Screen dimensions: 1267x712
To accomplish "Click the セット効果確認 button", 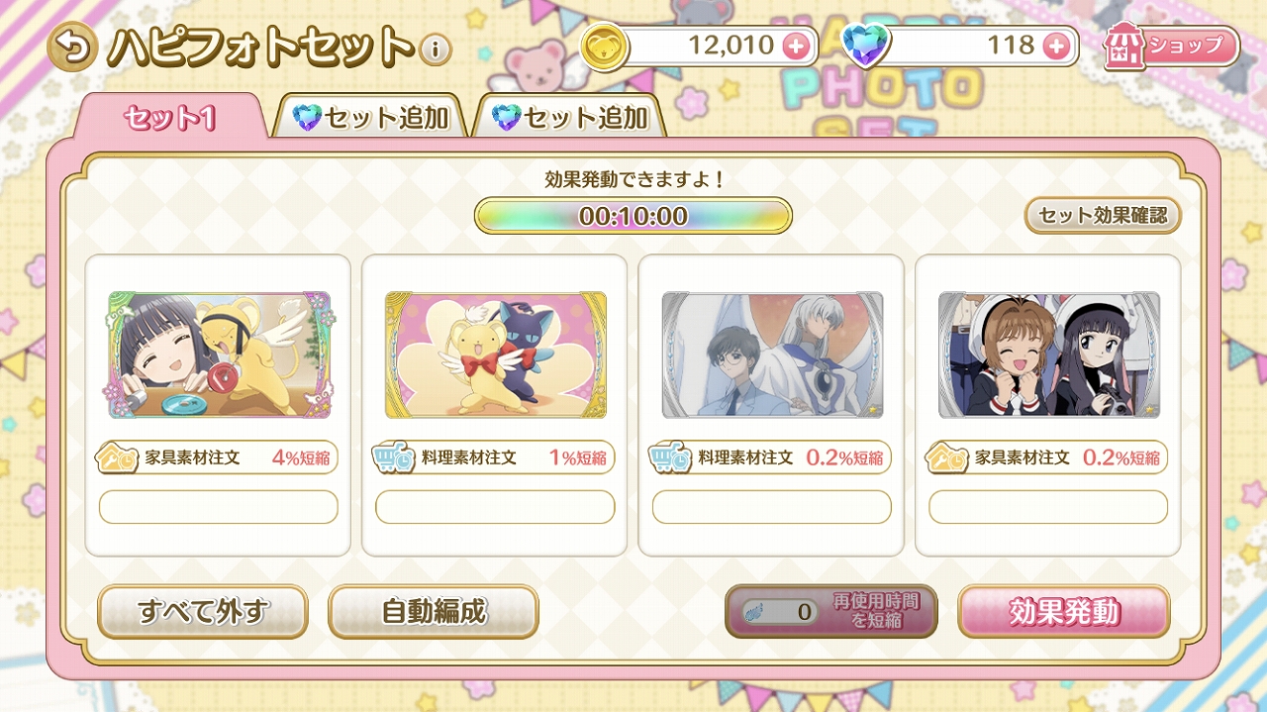I will point(1103,216).
